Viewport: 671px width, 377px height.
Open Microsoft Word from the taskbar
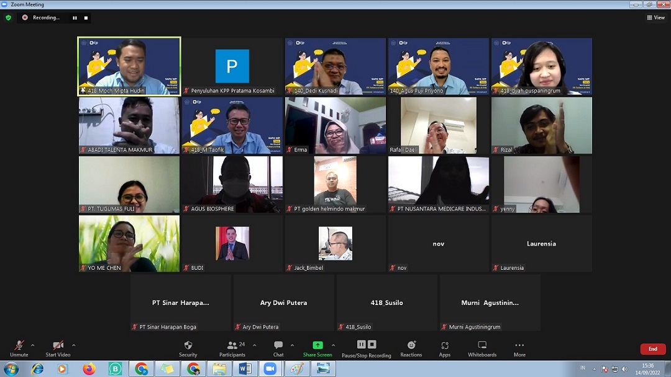click(245, 369)
